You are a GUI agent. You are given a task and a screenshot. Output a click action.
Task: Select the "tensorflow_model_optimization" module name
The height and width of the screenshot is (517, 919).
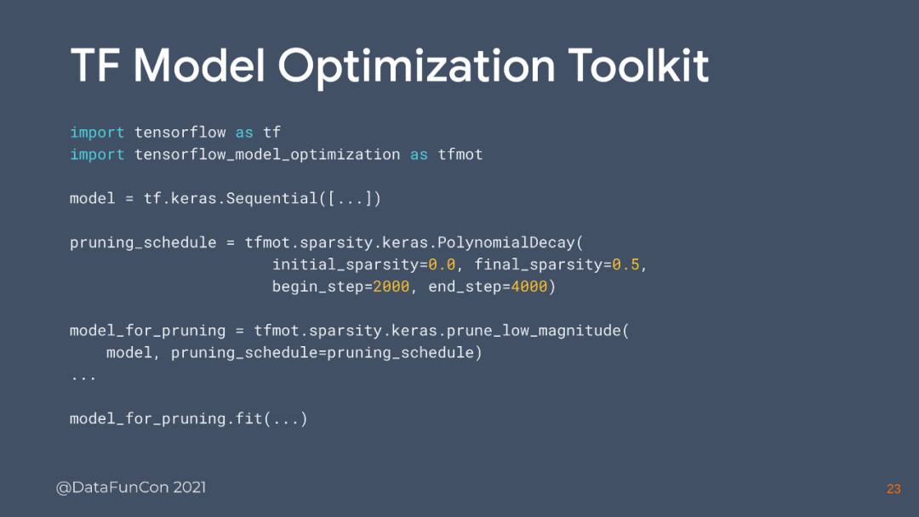coord(266,155)
